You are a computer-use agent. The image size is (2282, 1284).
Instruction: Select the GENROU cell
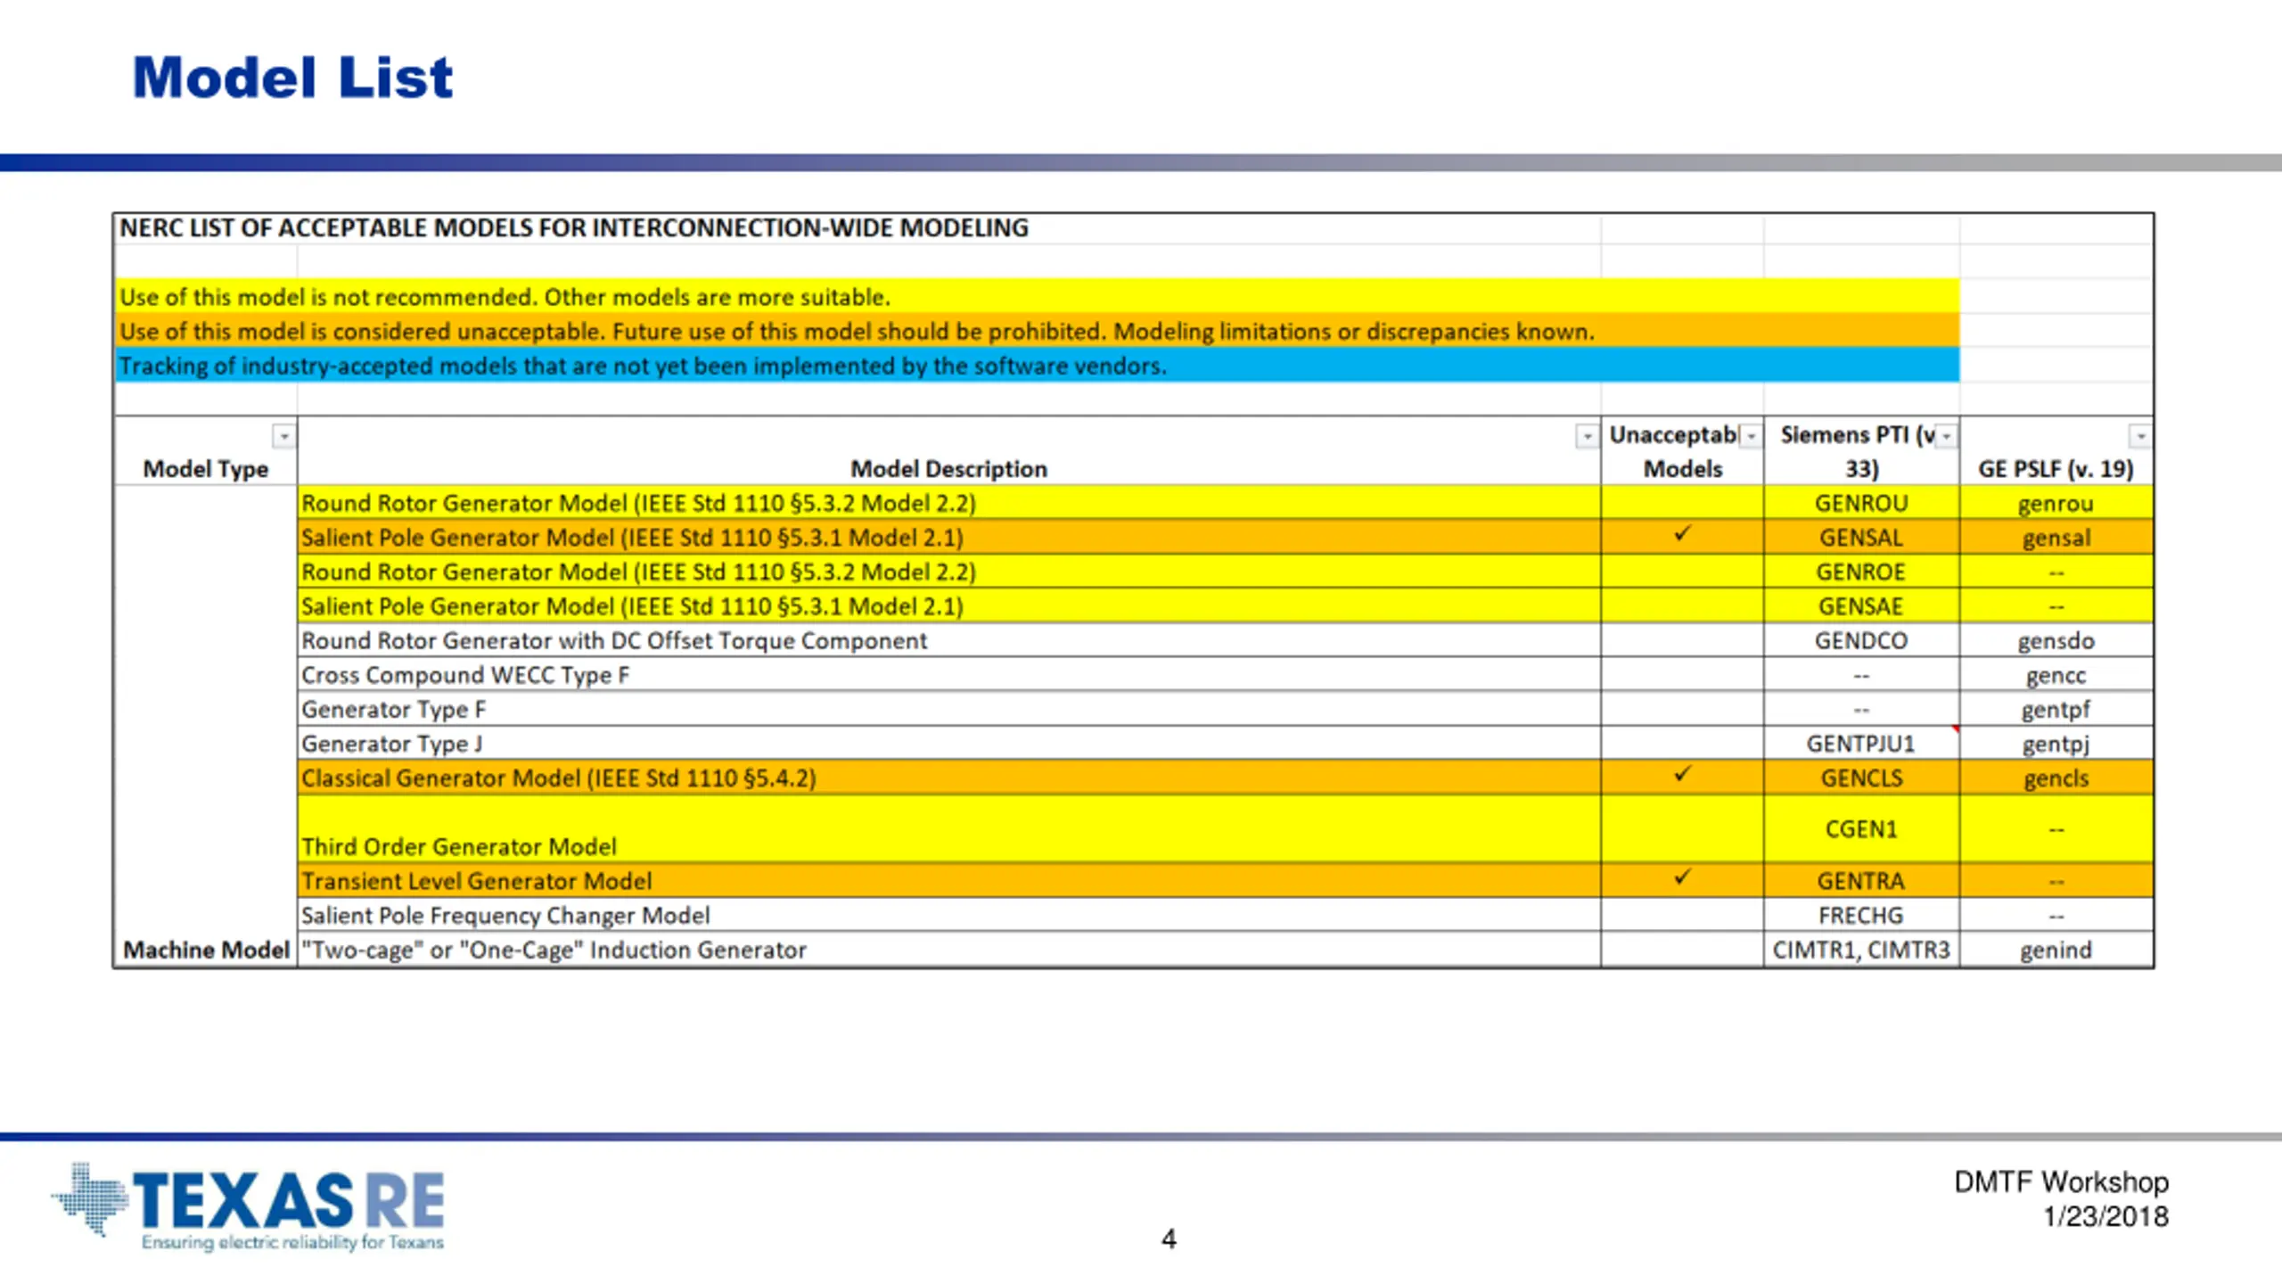[1861, 503]
